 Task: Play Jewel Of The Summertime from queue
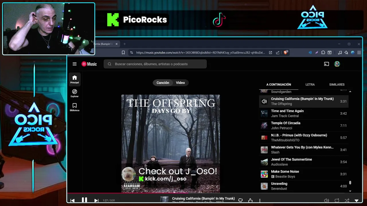304,162
